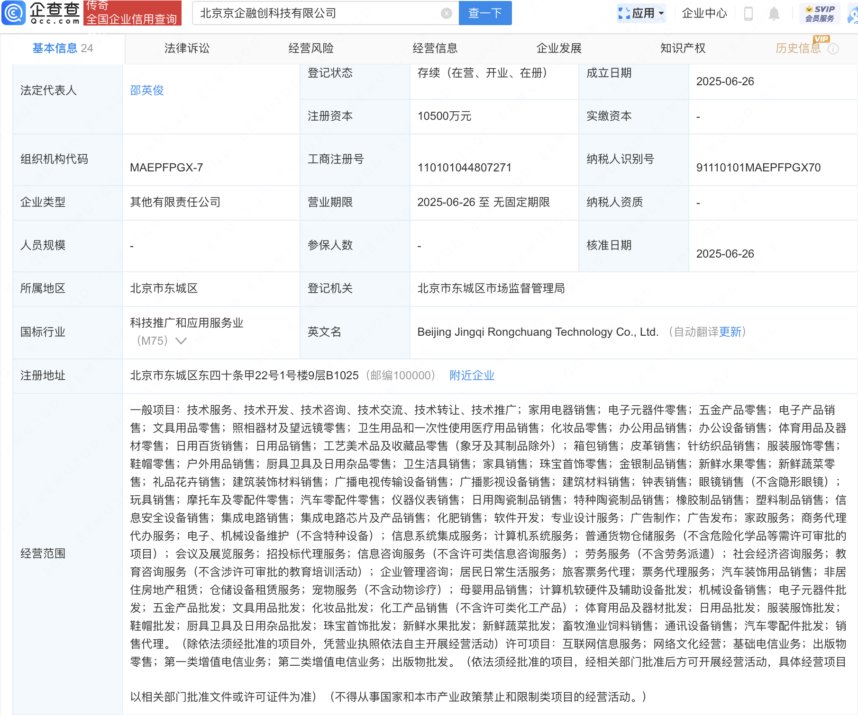Open the 历史信息 VIP tab
The image size is (858, 715).
pyautogui.click(x=798, y=48)
